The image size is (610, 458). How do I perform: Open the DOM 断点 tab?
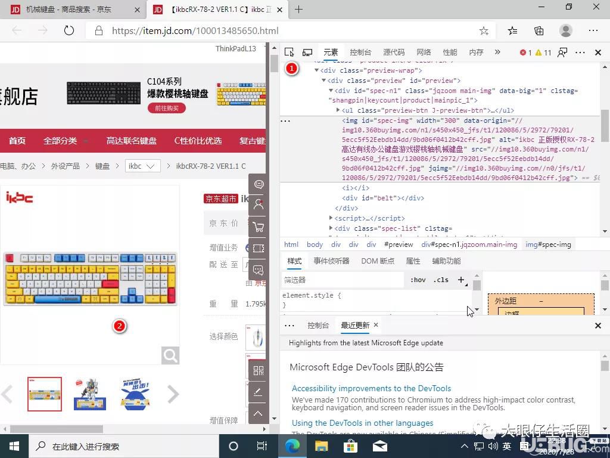coord(377,261)
